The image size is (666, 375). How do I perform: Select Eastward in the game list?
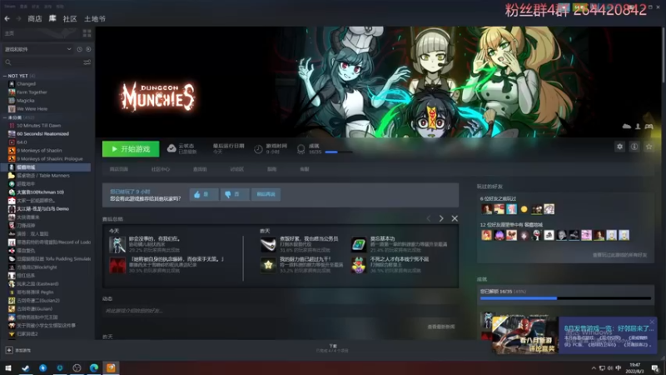coord(37,284)
